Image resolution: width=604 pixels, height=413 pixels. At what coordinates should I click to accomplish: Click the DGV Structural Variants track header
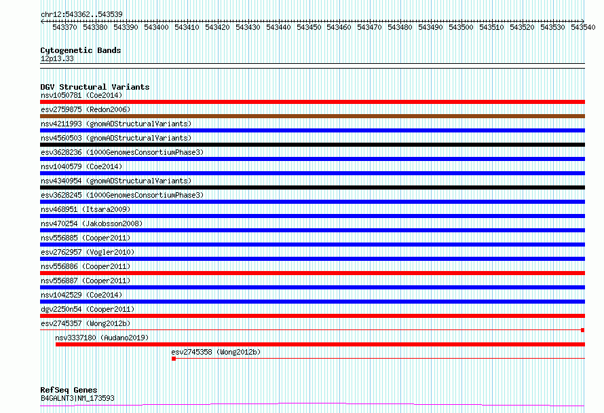[x=95, y=87]
